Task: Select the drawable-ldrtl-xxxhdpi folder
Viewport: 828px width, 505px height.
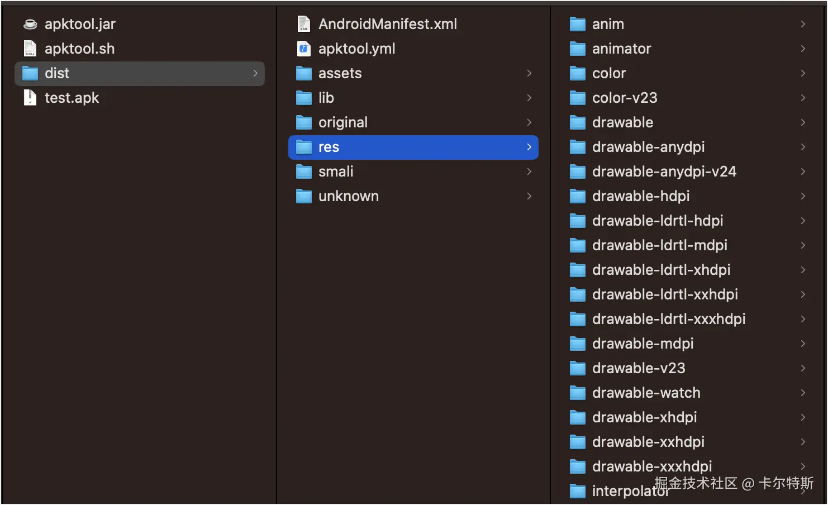Action: [668, 319]
